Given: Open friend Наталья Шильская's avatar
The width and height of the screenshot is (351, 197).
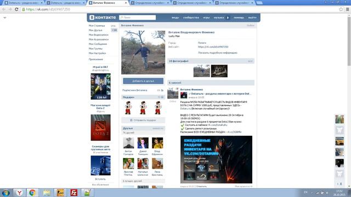Looking at the screenshot, I should (x=143, y=164).
